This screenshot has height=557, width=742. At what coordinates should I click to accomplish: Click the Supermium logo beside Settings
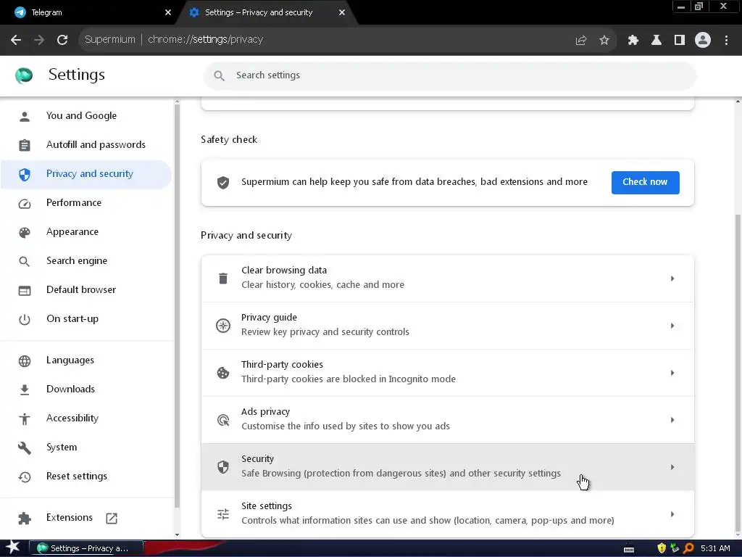[24, 75]
